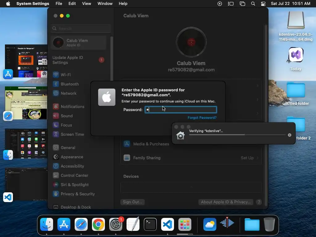
Task: Switch to VS Code Stage Manager thumbnail
Action: [26, 184]
